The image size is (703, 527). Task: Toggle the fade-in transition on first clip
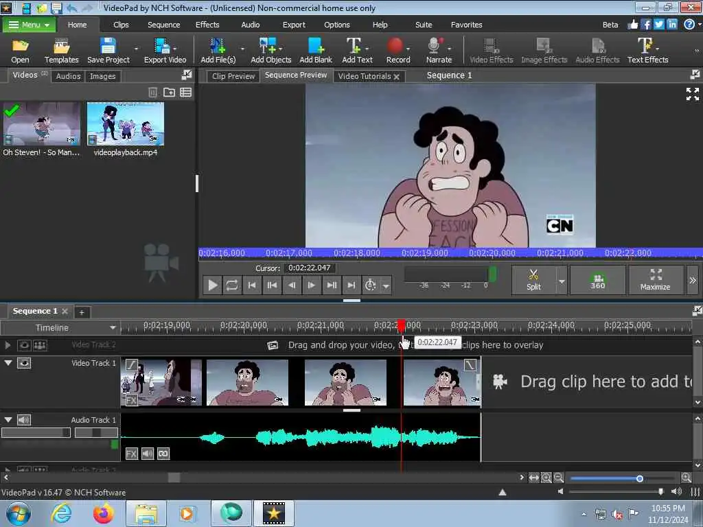[x=131, y=364]
